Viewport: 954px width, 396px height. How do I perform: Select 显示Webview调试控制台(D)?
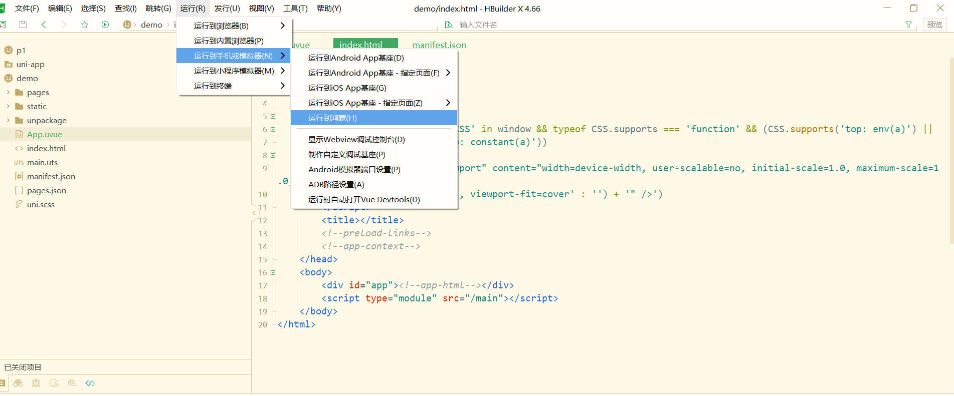click(374, 139)
